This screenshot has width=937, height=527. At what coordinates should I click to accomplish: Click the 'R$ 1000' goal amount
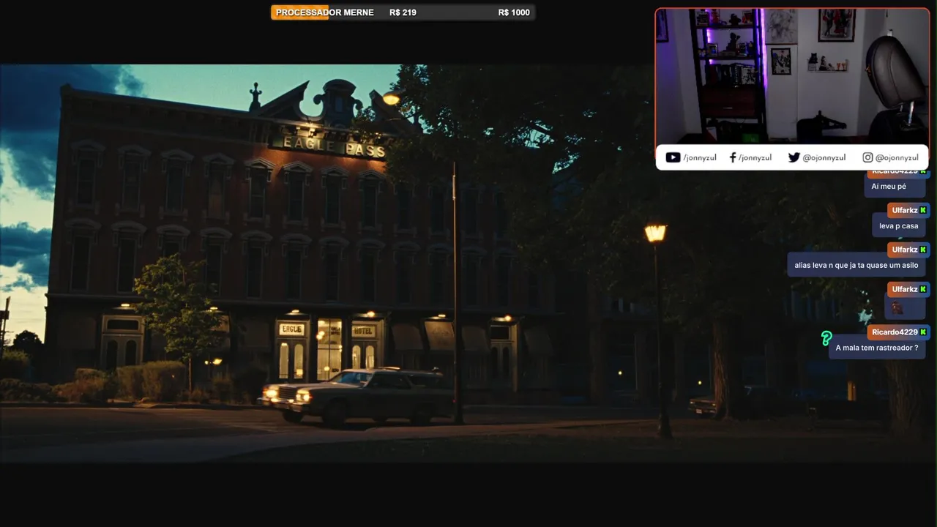(x=514, y=12)
